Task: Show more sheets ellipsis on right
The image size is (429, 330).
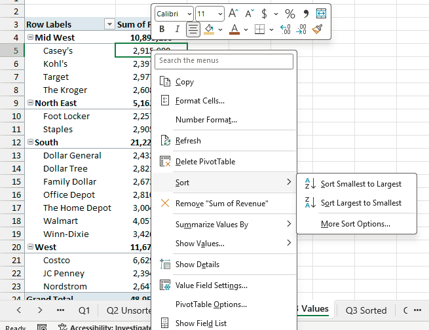Action: (x=417, y=310)
